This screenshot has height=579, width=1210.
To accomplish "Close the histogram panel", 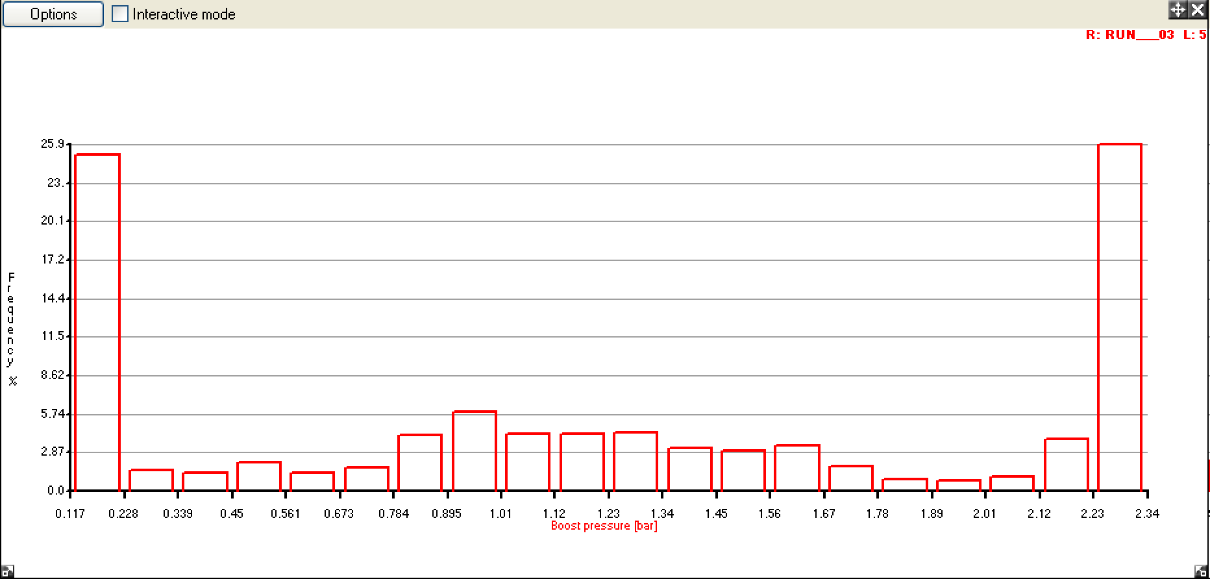I will pyautogui.click(x=1198, y=10).
